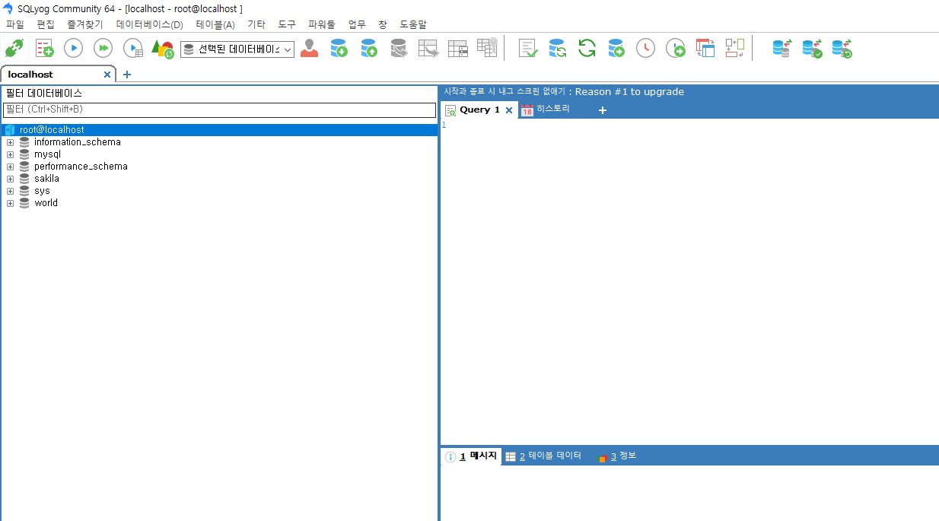This screenshot has height=521, width=939.
Task: Click the grey table with key icon
Action: click(x=487, y=47)
